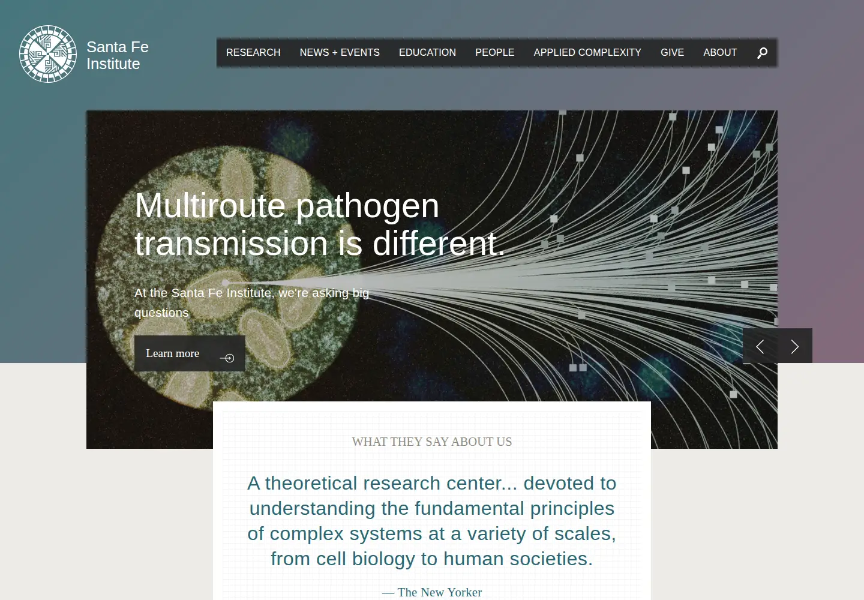The width and height of the screenshot is (864, 600).
Task: Click the Multiroute pathogen transmission headline
Action: tap(320, 224)
